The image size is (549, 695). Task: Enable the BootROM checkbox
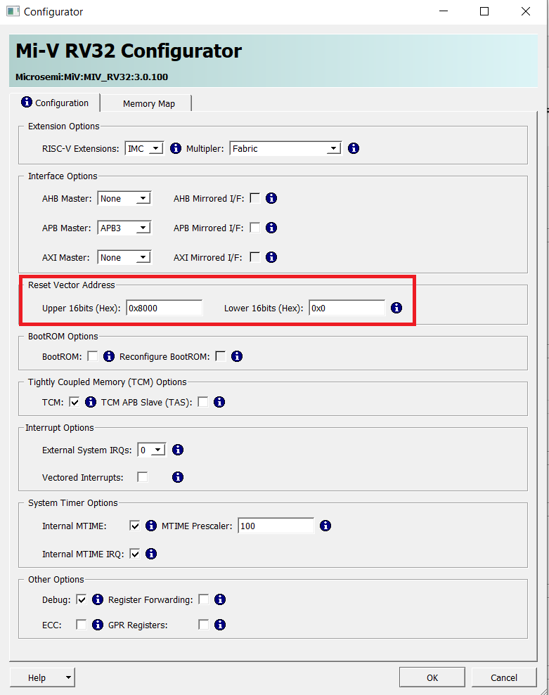pos(93,356)
